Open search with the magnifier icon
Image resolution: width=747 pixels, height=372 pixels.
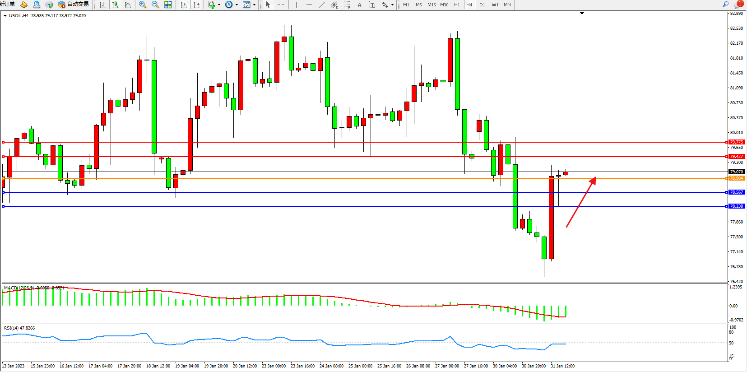[x=726, y=4]
